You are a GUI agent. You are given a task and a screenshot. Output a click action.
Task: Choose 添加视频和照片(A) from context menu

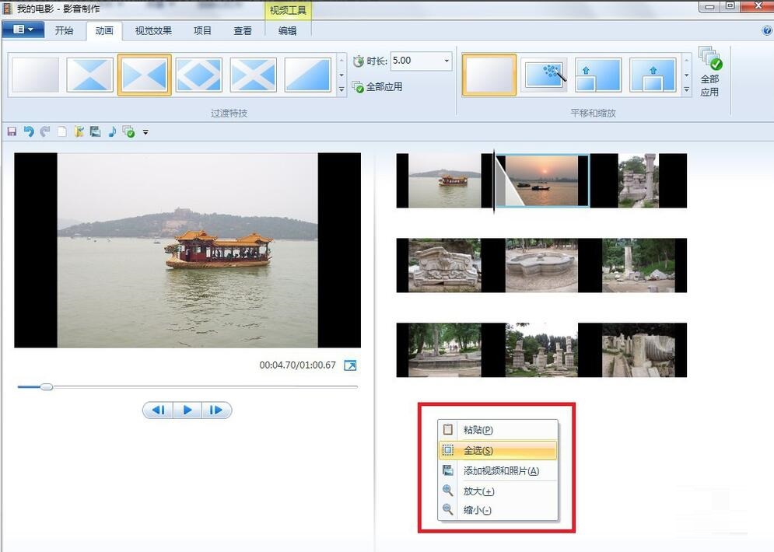(498, 470)
